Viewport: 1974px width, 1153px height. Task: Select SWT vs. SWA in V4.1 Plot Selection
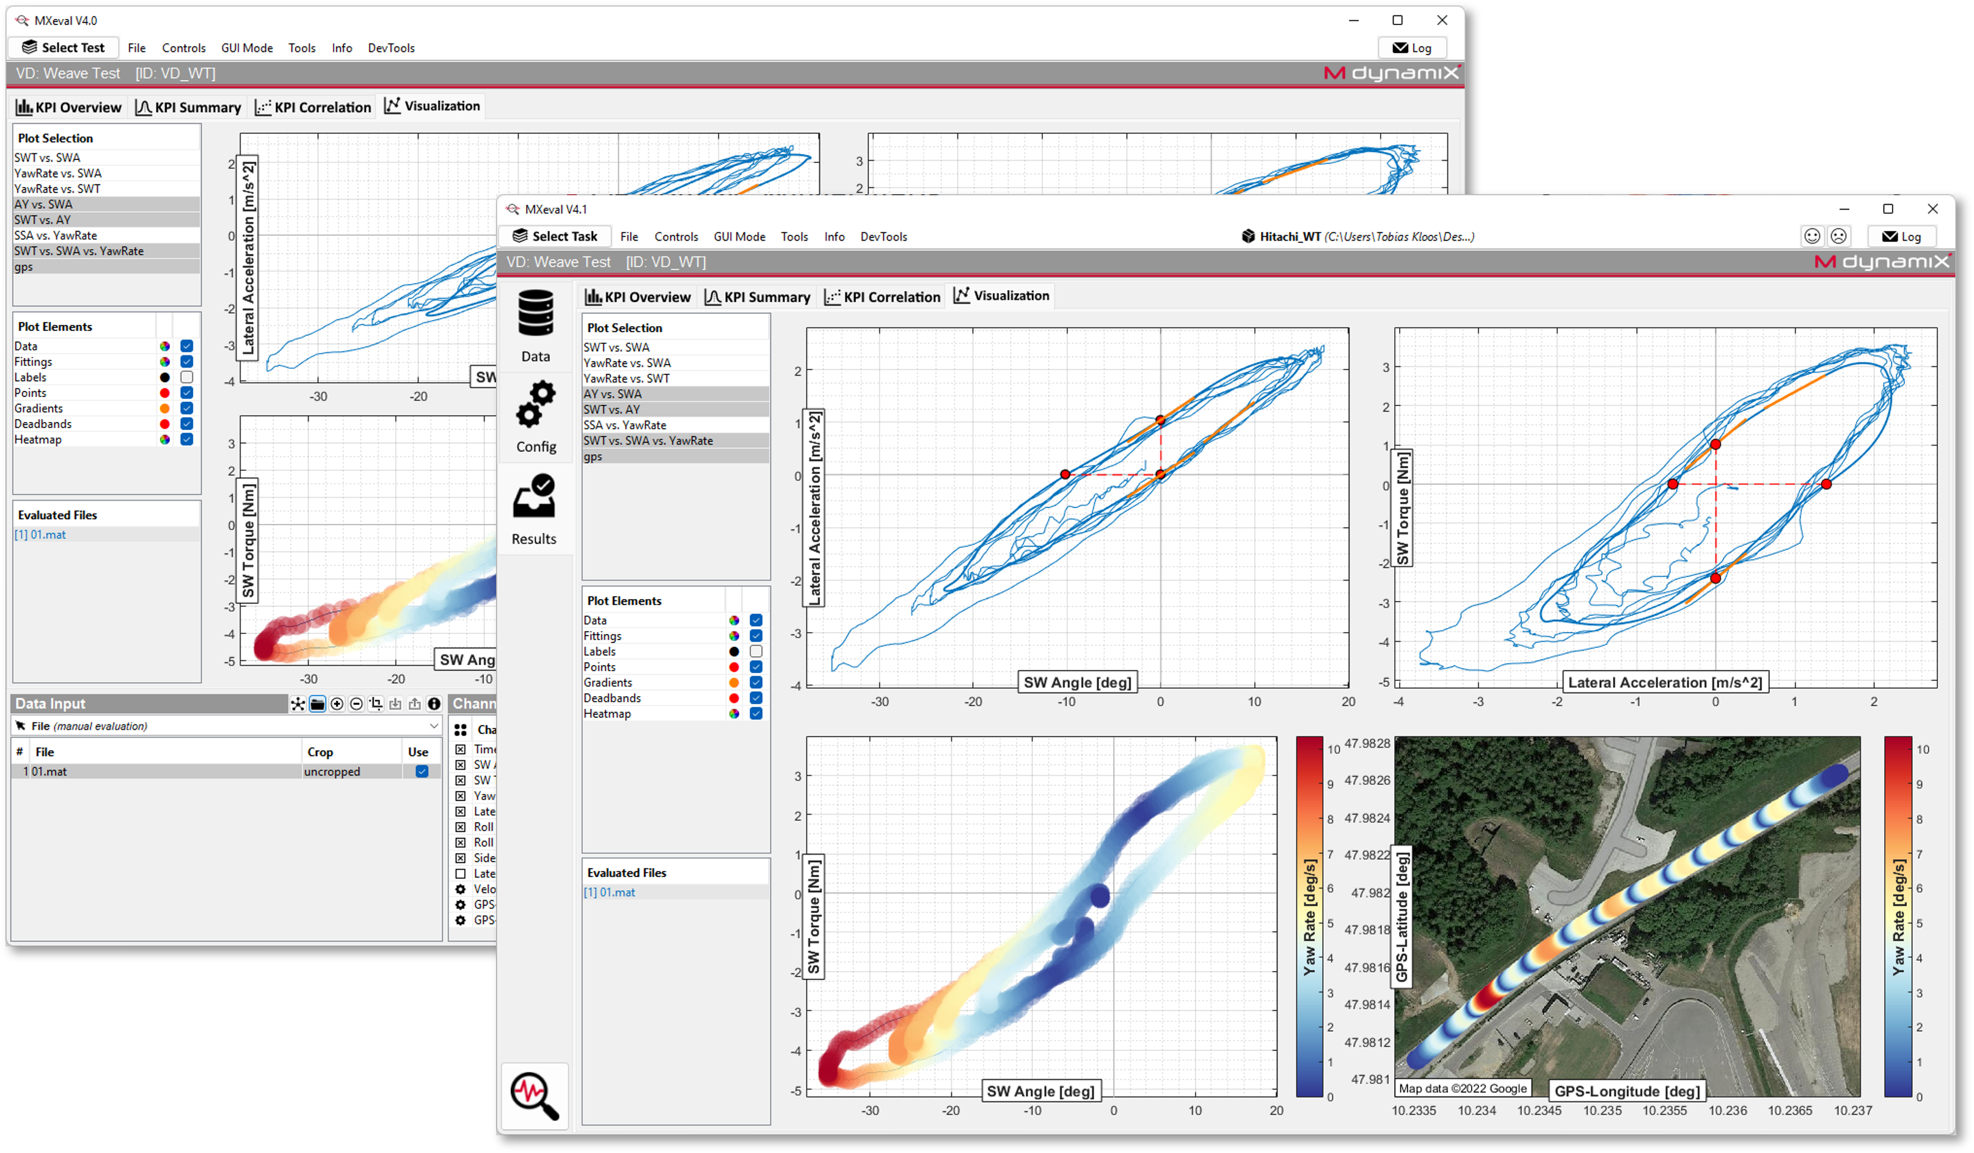point(676,347)
